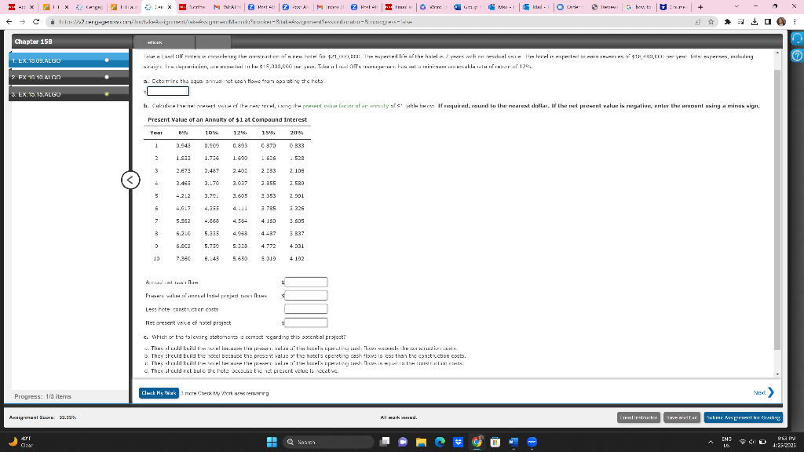
Task: Open the browser Extensions puzzle icon
Action: (728, 22)
